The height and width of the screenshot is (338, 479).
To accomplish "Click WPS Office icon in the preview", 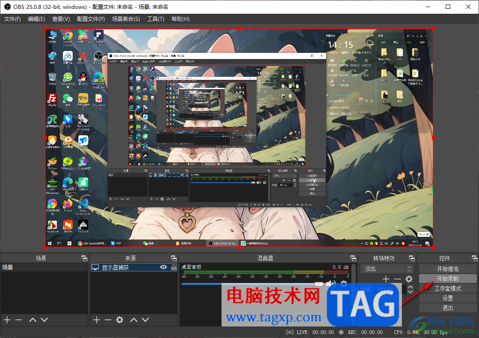I will click(x=83, y=58).
